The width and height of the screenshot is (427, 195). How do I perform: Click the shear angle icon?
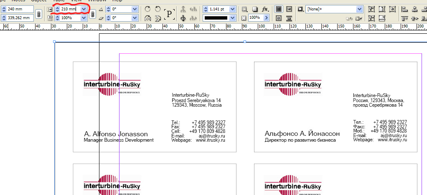pos(101,18)
